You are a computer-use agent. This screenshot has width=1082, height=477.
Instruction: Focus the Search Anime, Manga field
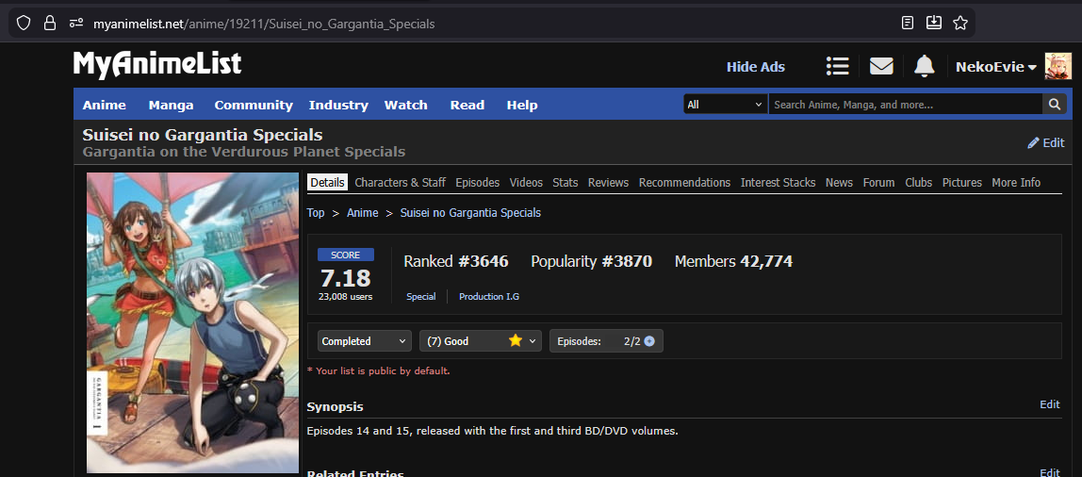tap(906, 105)
